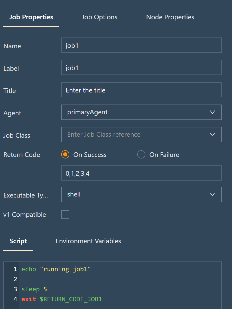
Task: Click the exit $RETURN_CODE_JOB1 line
Action: [62, 299]
